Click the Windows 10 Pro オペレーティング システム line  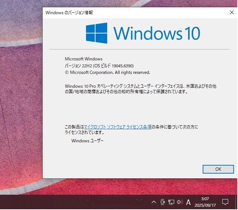141,86
